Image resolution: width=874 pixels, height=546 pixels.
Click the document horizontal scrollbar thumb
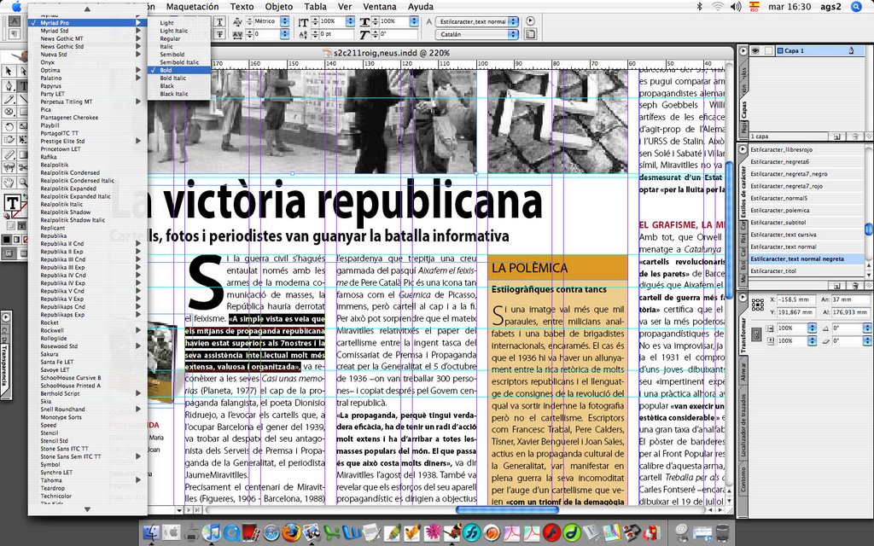click(507, 510)
